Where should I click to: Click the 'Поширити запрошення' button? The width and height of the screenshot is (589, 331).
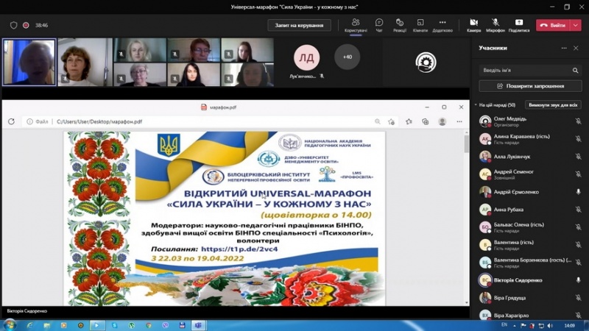(x=529, y=86)
